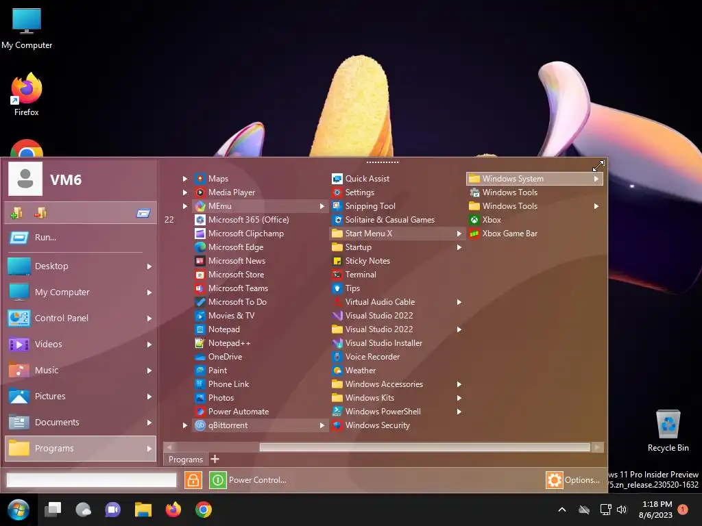Show hidden tray icons chevron
This screenshot has width=702, height=526.
pyautogui.click(x=562, y=510)
